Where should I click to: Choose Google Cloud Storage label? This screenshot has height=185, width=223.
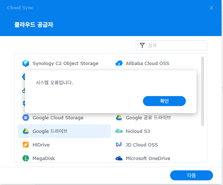pos(58,118)
